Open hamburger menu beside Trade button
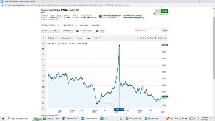This screenshot has height=121, width=215. coord(157,11)
